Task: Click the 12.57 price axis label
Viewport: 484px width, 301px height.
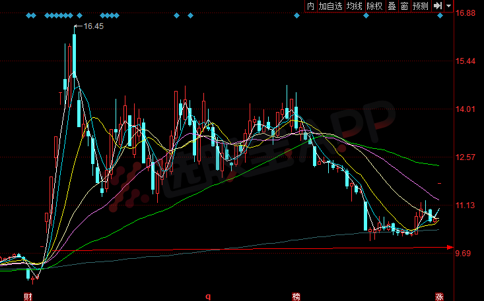Action: click(x=466, y=157)
